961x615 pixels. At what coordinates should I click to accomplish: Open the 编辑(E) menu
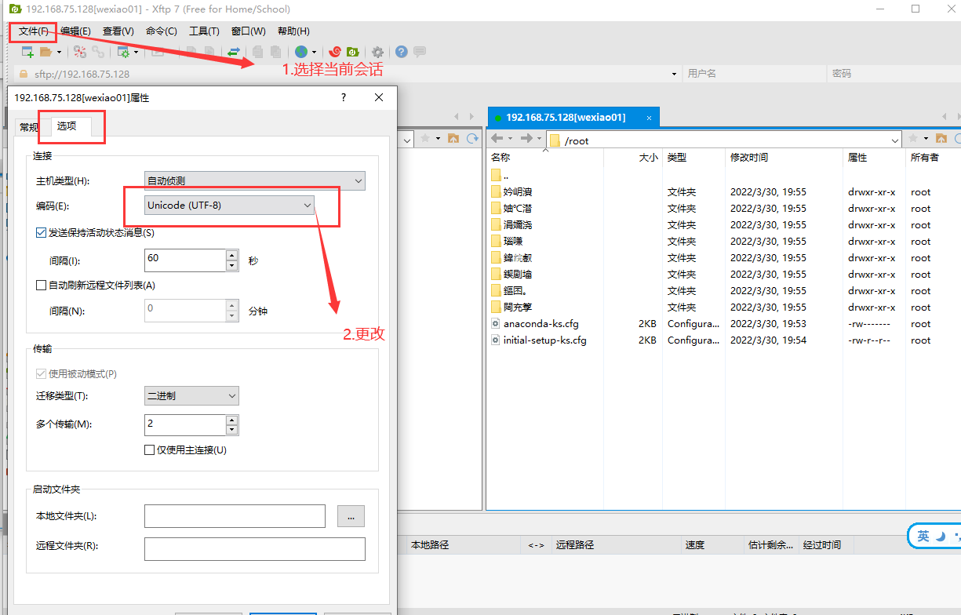coord(75,31)
